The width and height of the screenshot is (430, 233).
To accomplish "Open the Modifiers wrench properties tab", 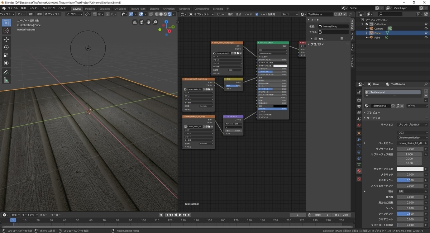I will 359,139.
